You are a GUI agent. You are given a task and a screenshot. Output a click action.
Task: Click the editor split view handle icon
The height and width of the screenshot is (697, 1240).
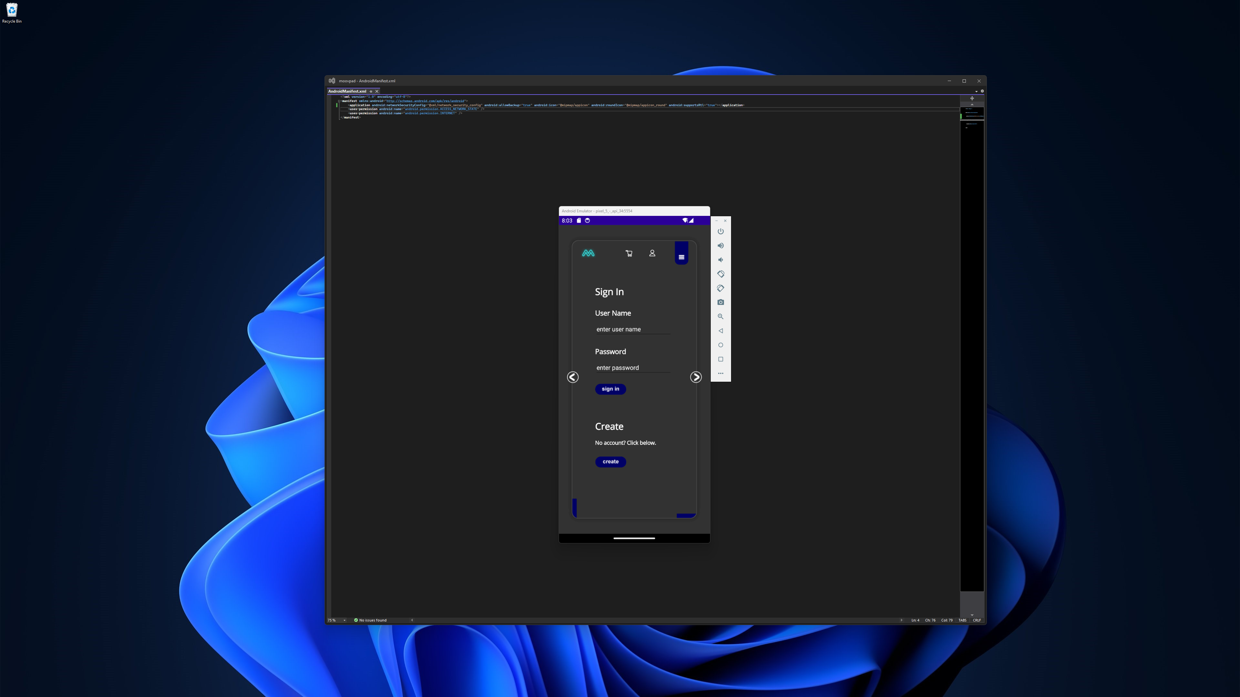pos(972,99)
